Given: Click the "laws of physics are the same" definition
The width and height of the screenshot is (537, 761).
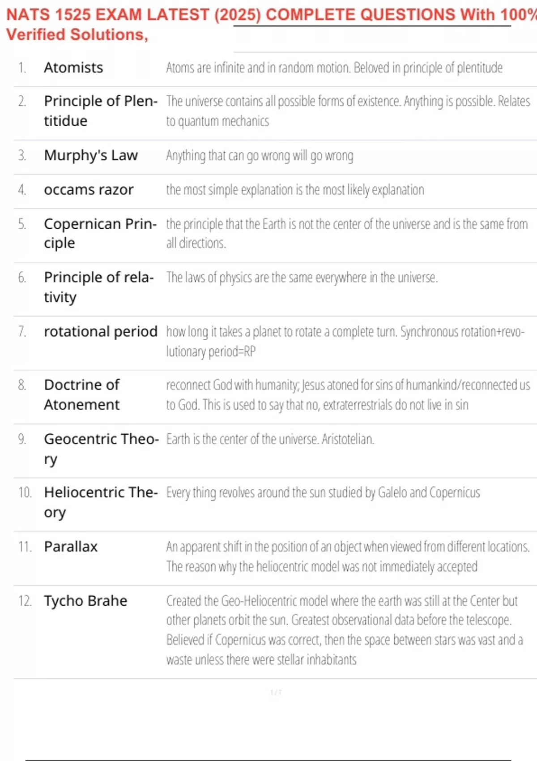Looking at the screenshot, I should point(302,278).
